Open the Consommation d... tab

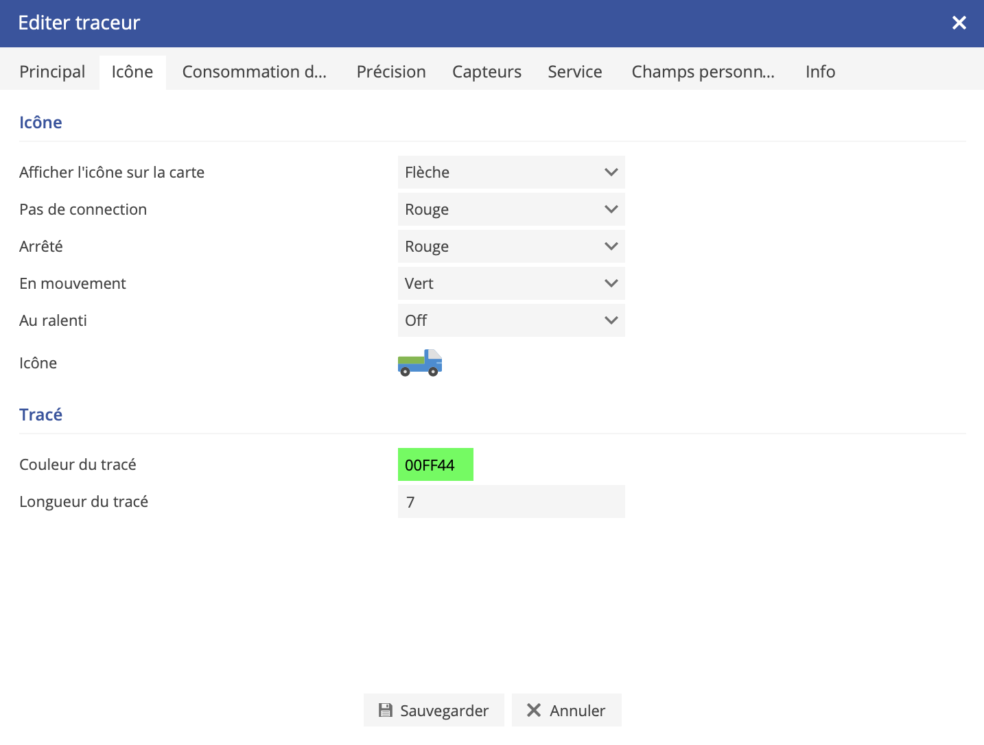(254, 72)
